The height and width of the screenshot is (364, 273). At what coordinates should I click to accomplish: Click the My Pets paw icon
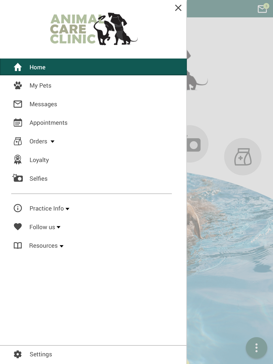click(18, 86)
